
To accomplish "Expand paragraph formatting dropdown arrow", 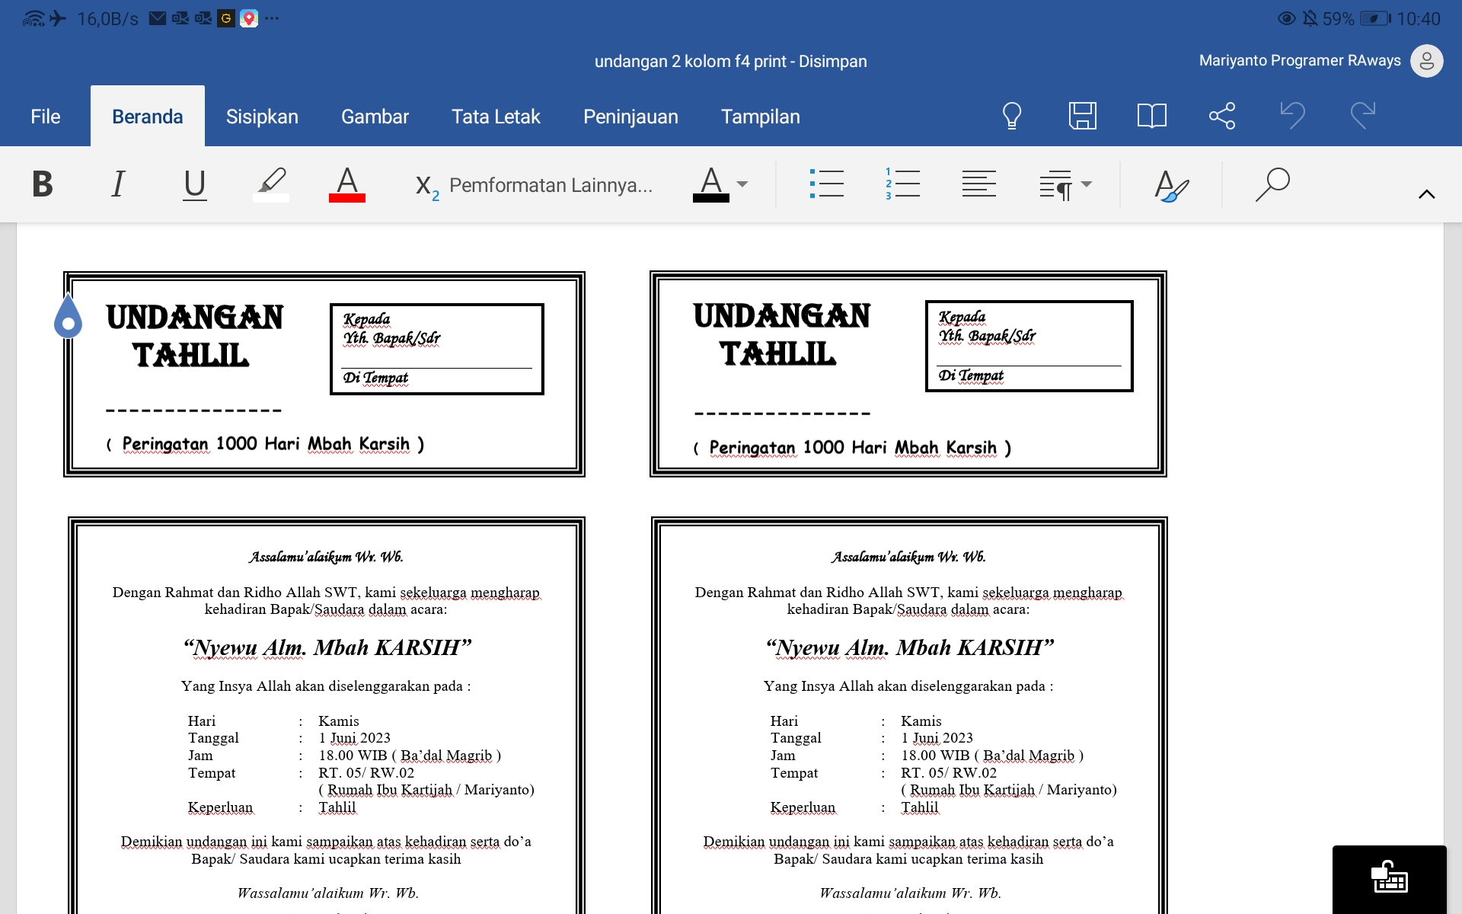I will [1087, 184].
